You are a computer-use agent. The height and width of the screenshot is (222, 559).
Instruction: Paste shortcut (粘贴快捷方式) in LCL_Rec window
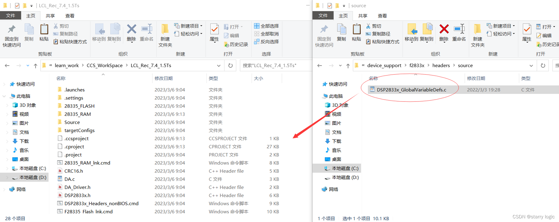coord(70,42)
